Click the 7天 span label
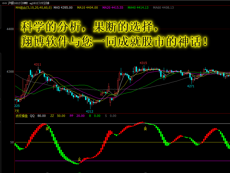 click(17, 111)
